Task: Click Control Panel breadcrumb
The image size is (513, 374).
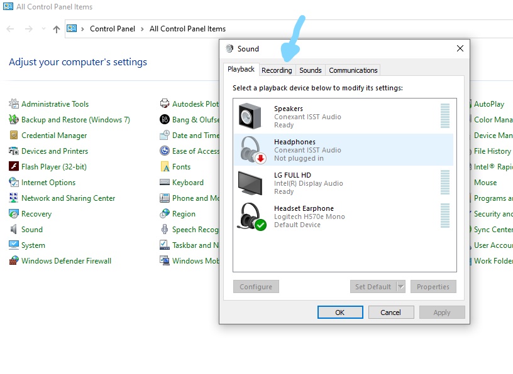Action: (112, 29)
